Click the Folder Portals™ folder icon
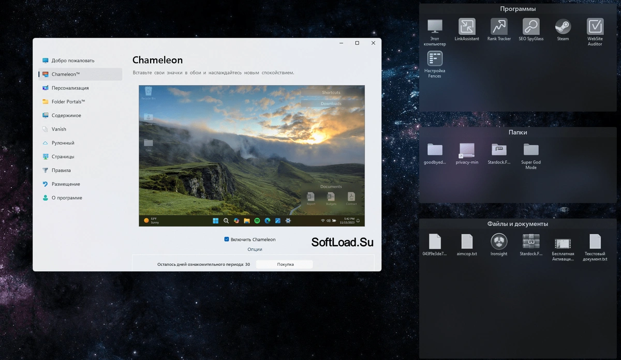The width and height of the screenshot is (621, 360). 46,102
